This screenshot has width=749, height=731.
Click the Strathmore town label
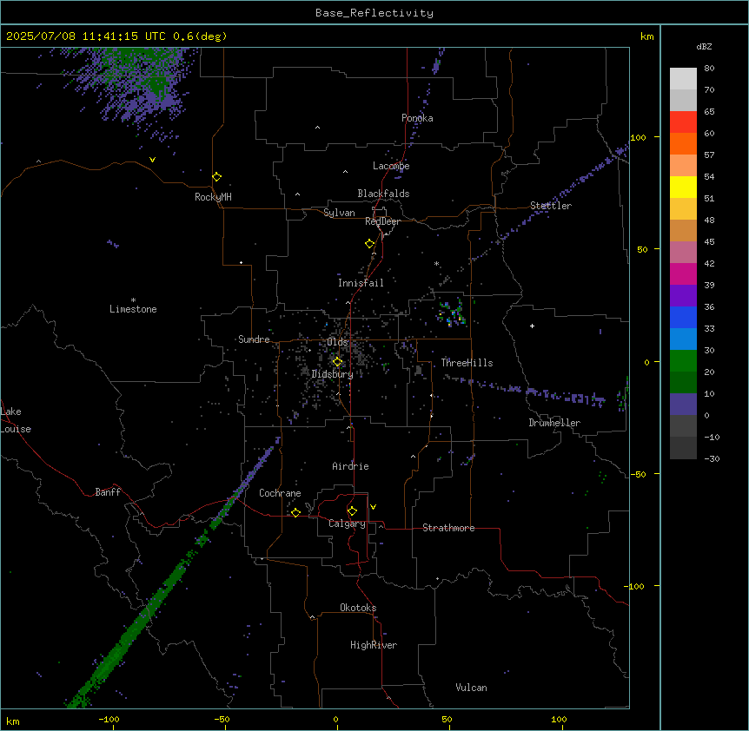coord(448,528)
